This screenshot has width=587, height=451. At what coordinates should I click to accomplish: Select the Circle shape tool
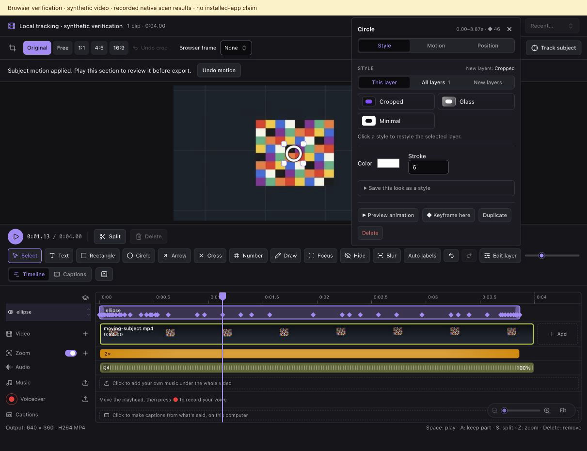coord(139,256)
